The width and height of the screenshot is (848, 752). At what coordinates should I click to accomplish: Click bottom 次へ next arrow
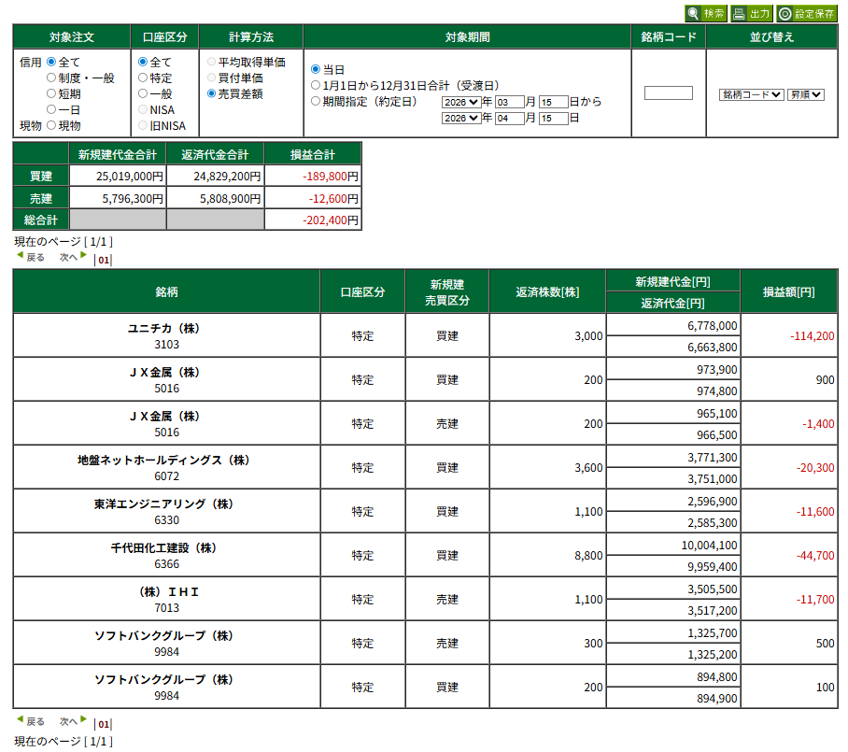73,722
